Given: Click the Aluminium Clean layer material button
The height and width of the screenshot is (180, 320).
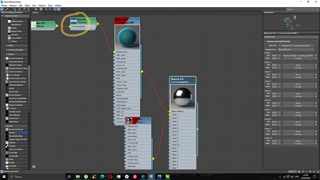Looking at the screenshot, I should pyautogui.click(x=298, y=56).
